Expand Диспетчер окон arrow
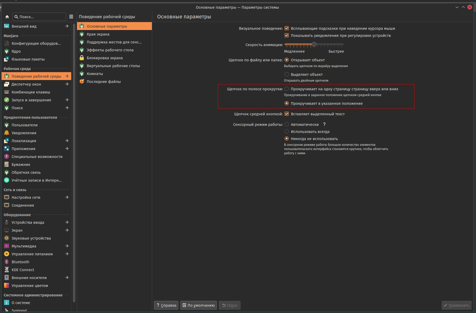The width and height of the screenshot is (476, 313). coord(67,84)
